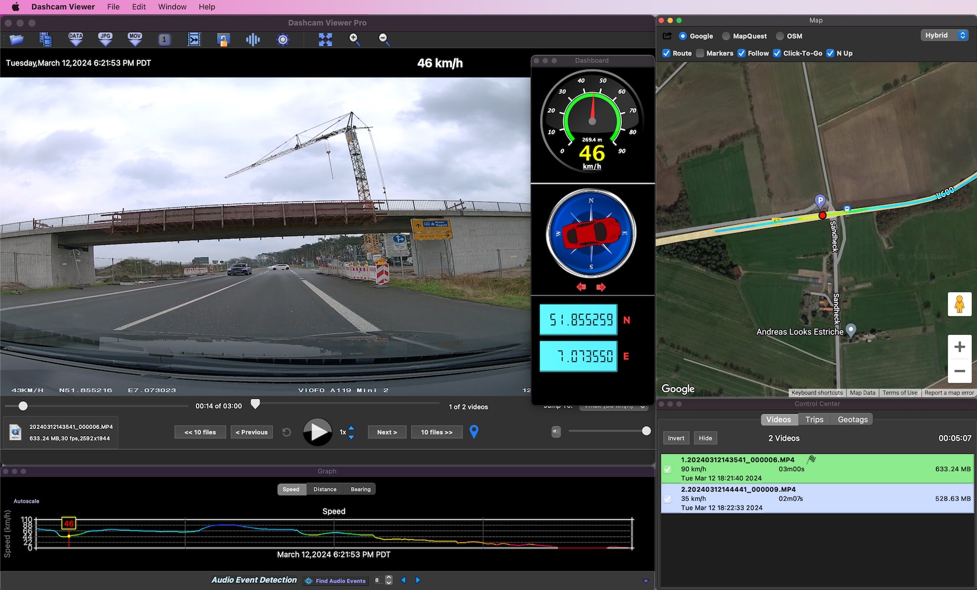Select the OSM map provider radio
Viewport: 977px width, 590px height.
click(780, 36)
